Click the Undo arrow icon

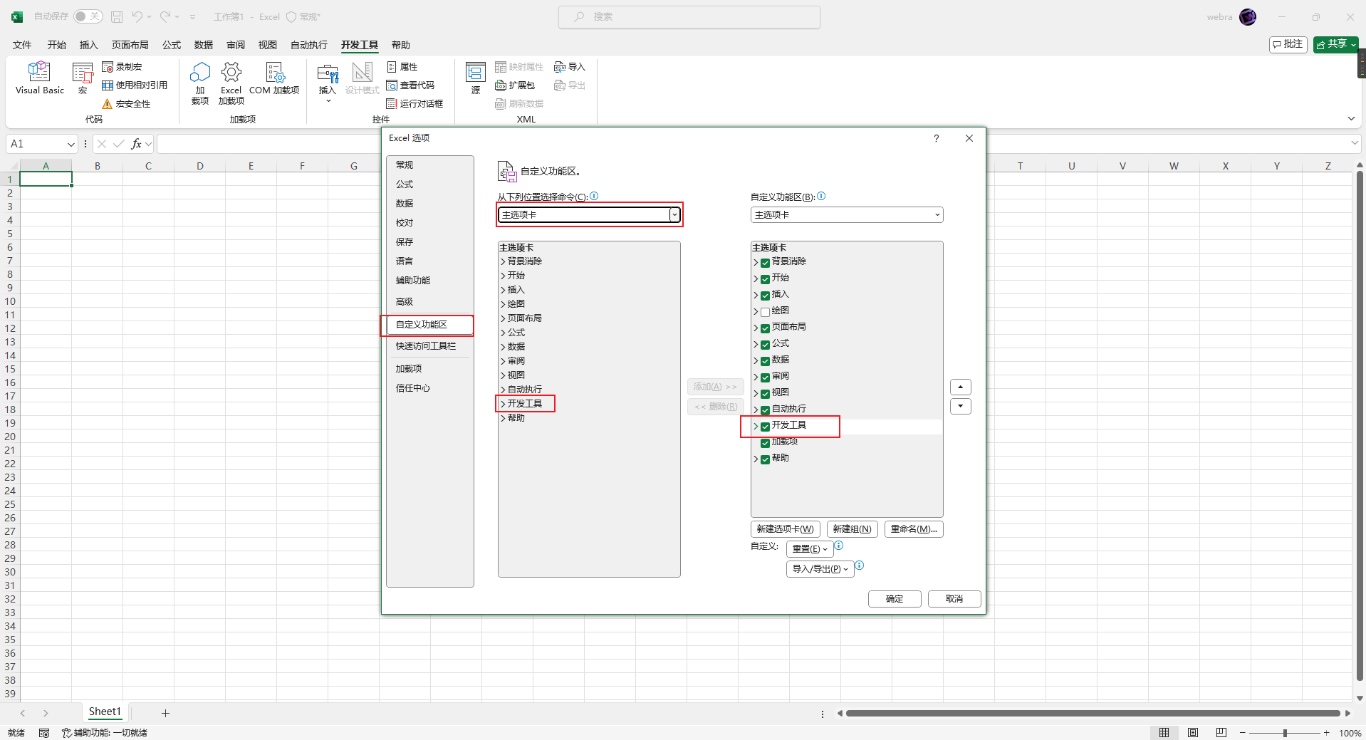[x=137, y=16]
